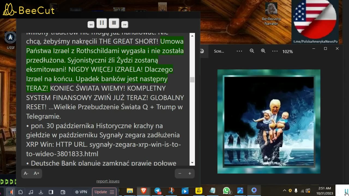
Task: Click the orange sidebar icon in browser bar
Action: [11, 192]
